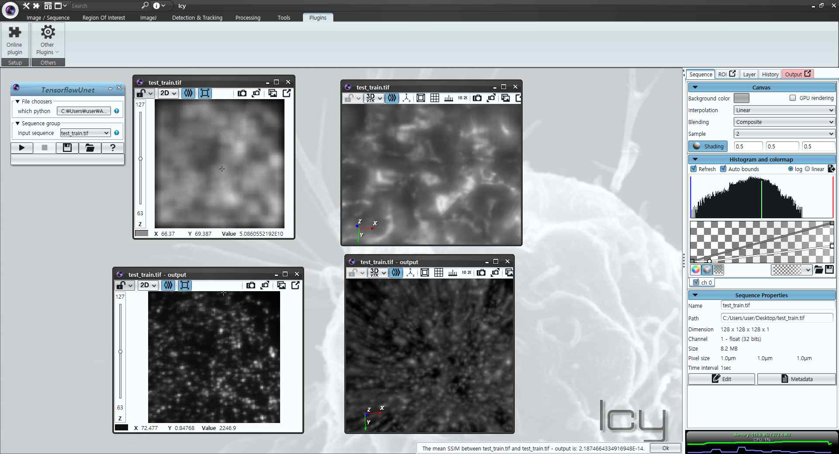Click the Z slider in output 2D viewer
Screen dimensions: 839x454
pyautogui.click(x=120, y=351)
